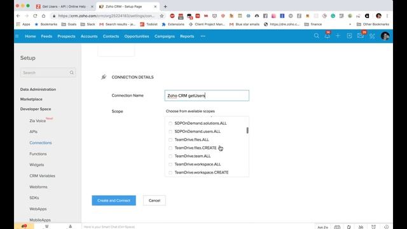The width and height of the screenshot is (407, 229).
Task: Open WebApps in sidebar
Action: 38,209
